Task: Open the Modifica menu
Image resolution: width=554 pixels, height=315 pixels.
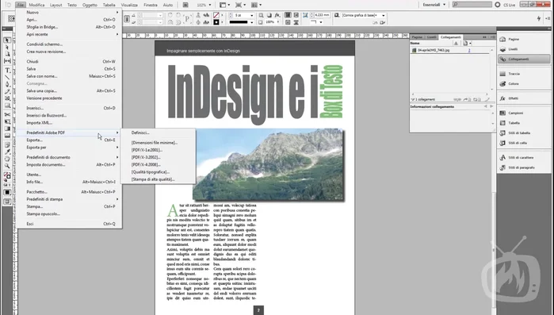Action: pyautogui.click(x=36, y=5)
